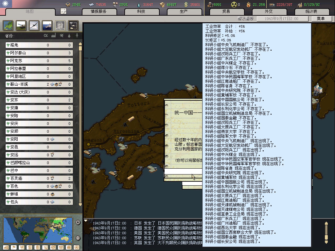Click the four-arrow expand button beside 地图
335x251 pixels.
(63, 11)
